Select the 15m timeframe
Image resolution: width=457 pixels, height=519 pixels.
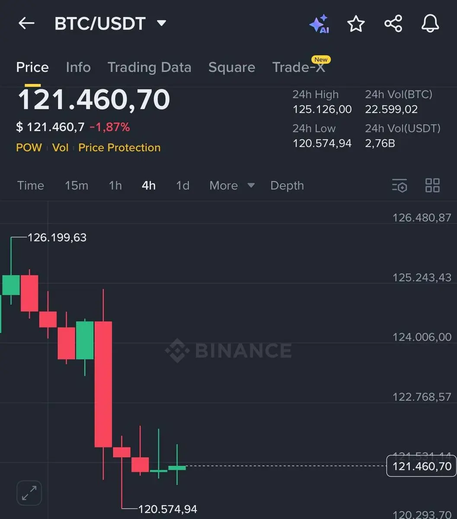(x=77, y=186)
